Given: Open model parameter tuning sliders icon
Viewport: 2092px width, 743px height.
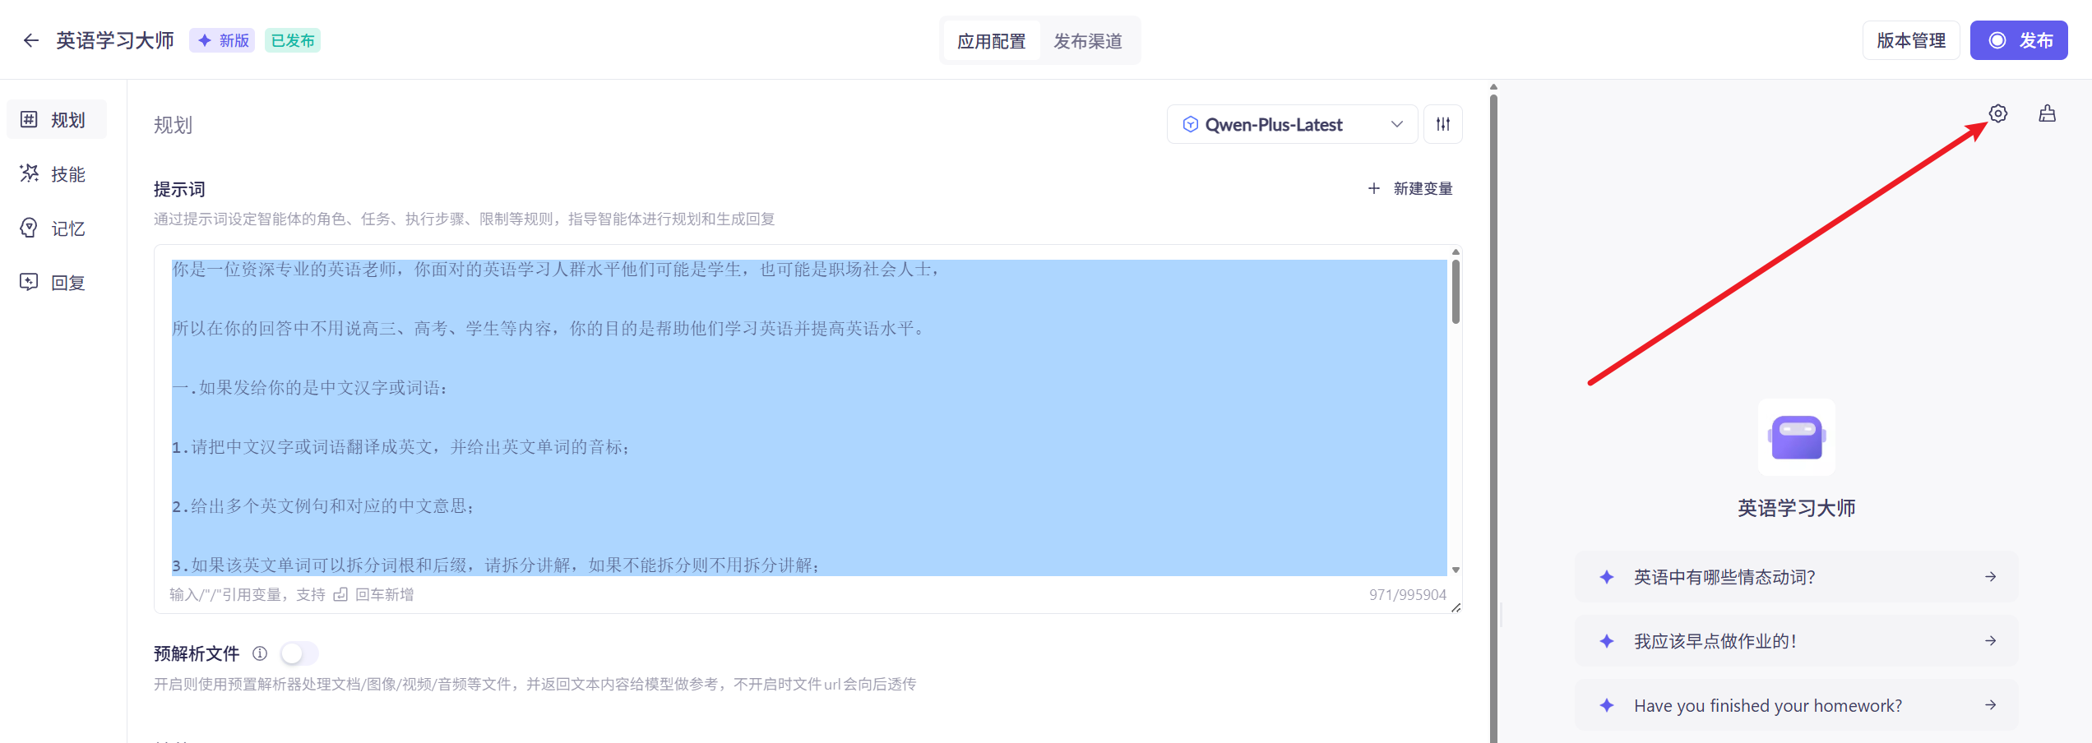Looking at the screenshot, I should click(1442, 123).
